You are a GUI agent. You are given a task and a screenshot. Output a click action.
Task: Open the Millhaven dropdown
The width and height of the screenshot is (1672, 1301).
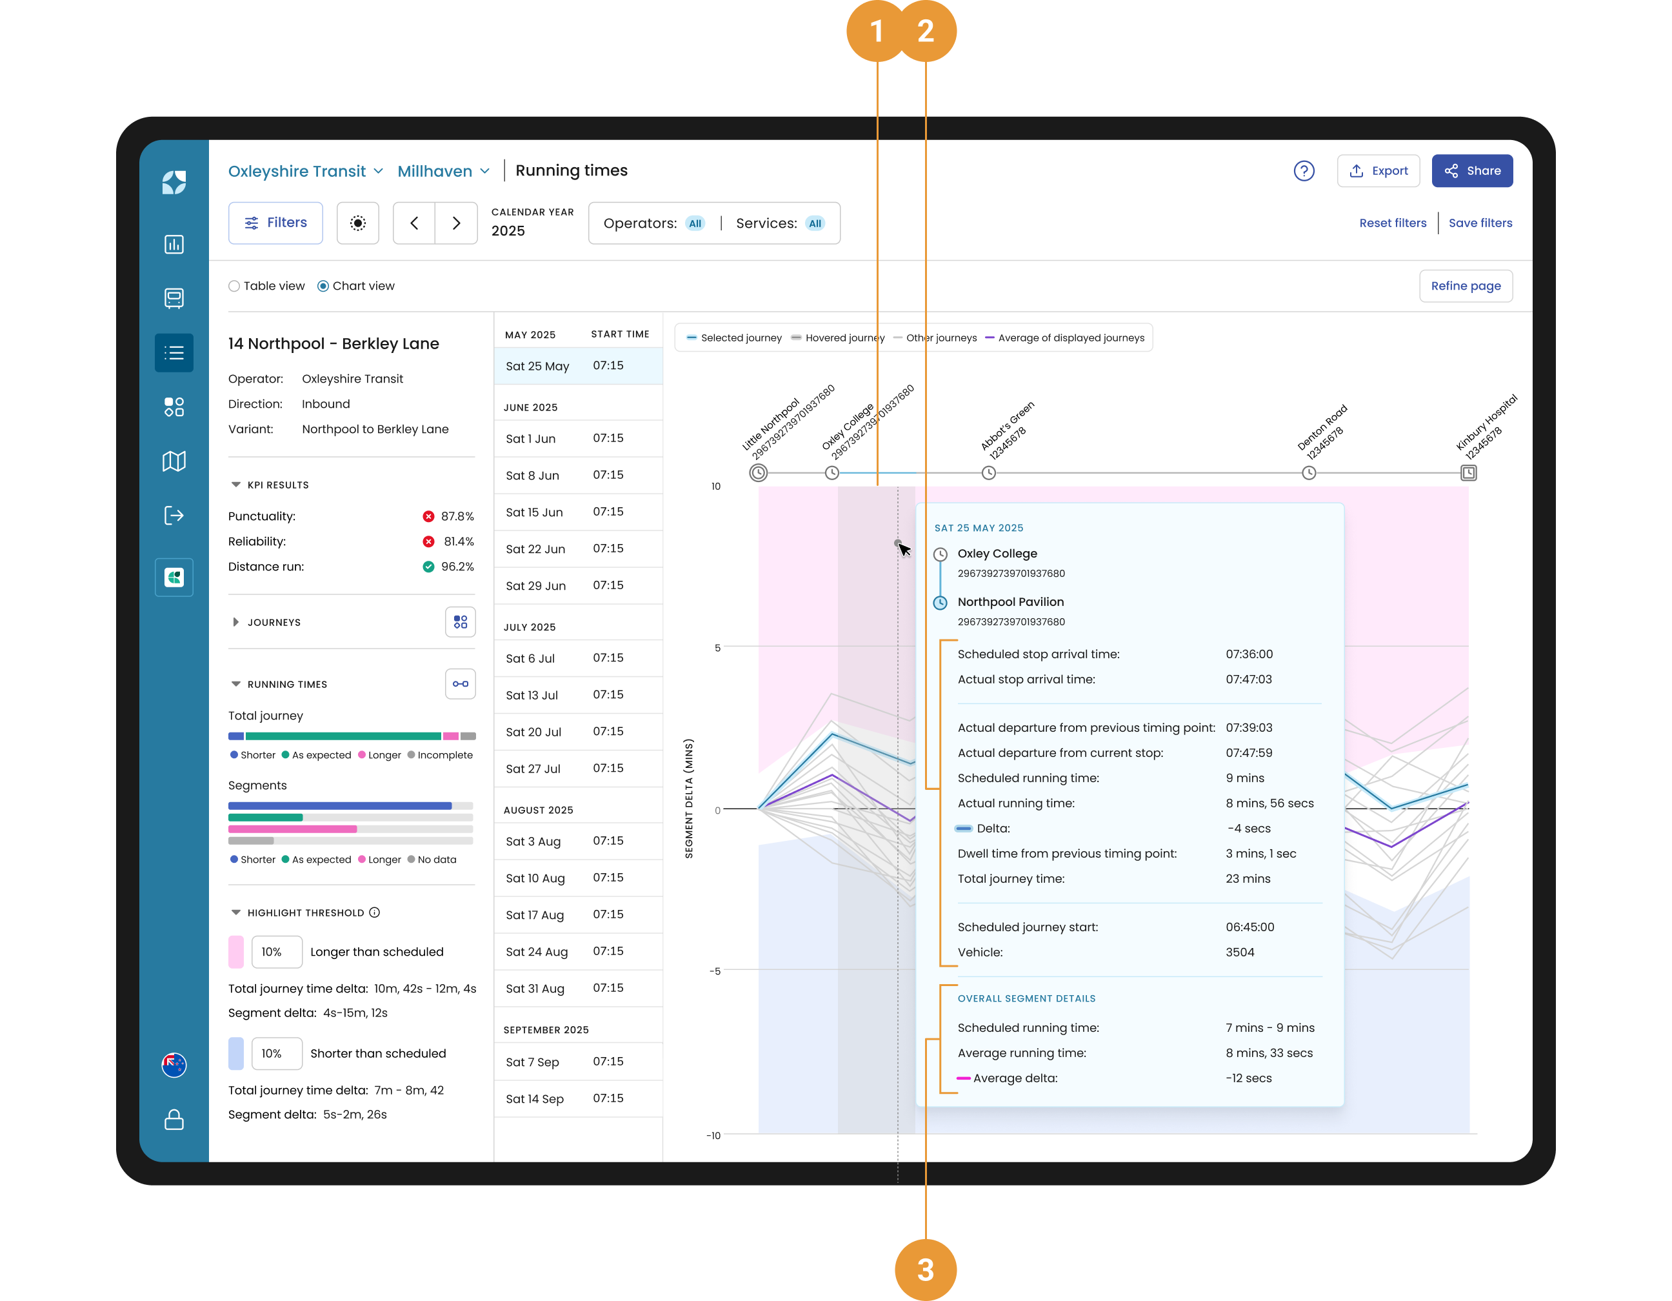(443, 171)
